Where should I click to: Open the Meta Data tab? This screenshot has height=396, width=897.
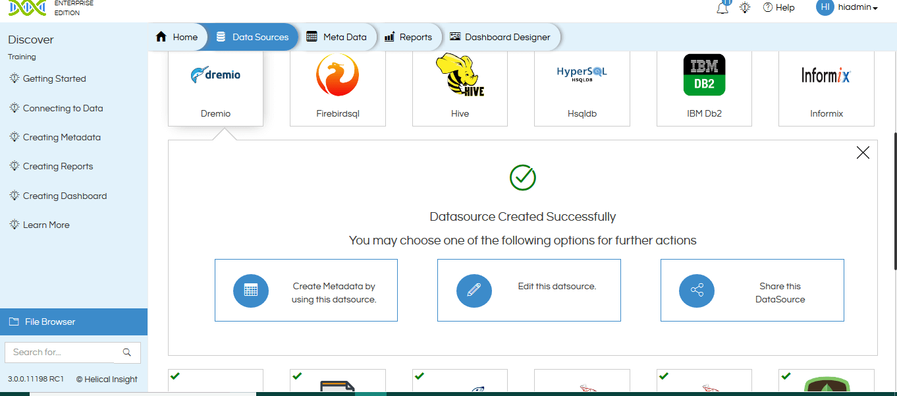point(337,37)
